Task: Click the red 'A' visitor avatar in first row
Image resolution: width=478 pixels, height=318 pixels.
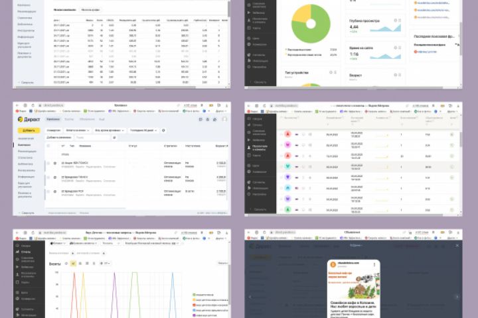Action: 287,134
